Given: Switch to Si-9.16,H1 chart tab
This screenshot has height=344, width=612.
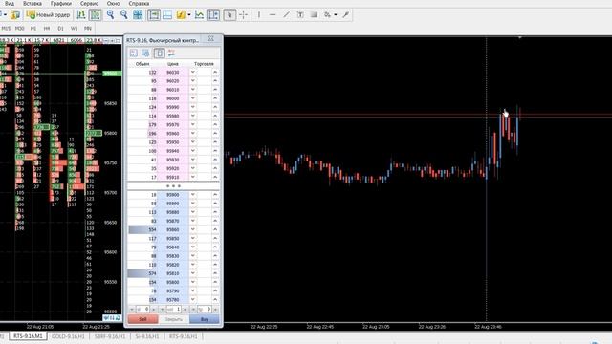Looking at the screenshot, I should (x=147, y=336).
